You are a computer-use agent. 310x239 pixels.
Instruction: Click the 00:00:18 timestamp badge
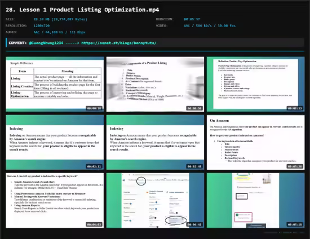coord(94,108)
